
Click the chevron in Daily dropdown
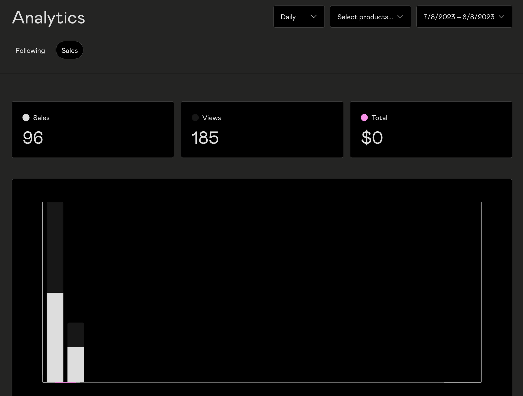(x=313, y=17)
